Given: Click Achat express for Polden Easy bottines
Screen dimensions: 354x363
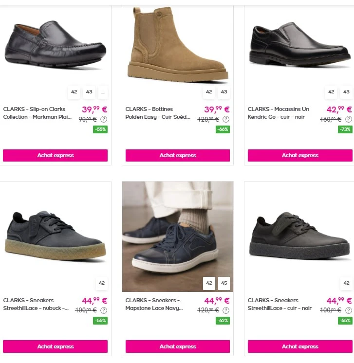Looking at the screenshot, I should coord(178,155).
